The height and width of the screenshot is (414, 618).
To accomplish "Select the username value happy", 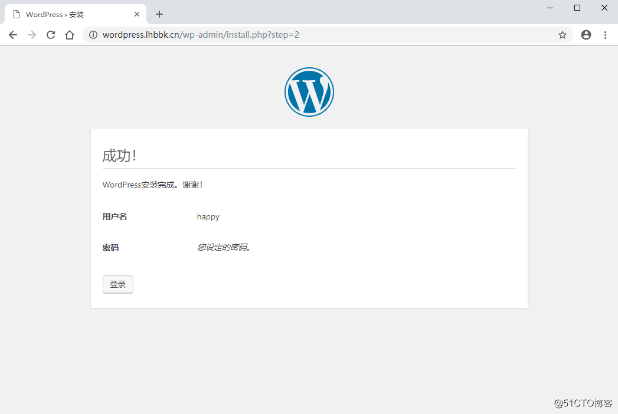I will (208, 216).
